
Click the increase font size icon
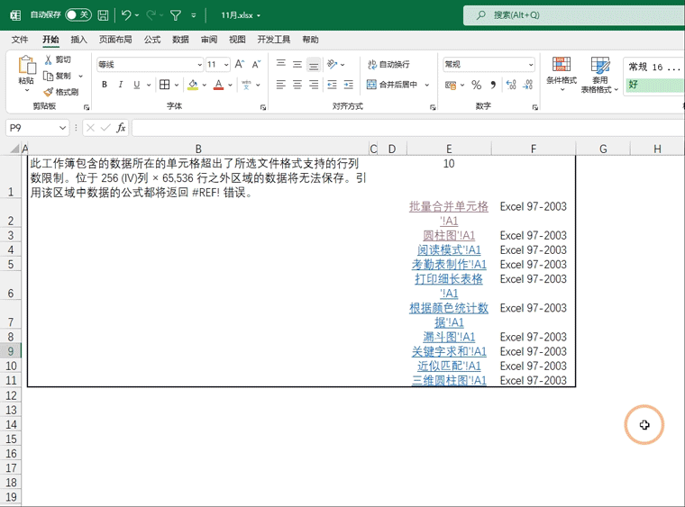point(239,65)
